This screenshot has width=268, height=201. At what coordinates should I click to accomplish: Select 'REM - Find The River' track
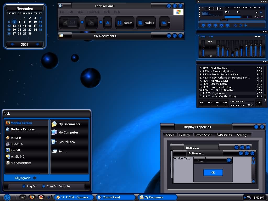(231, 68)
